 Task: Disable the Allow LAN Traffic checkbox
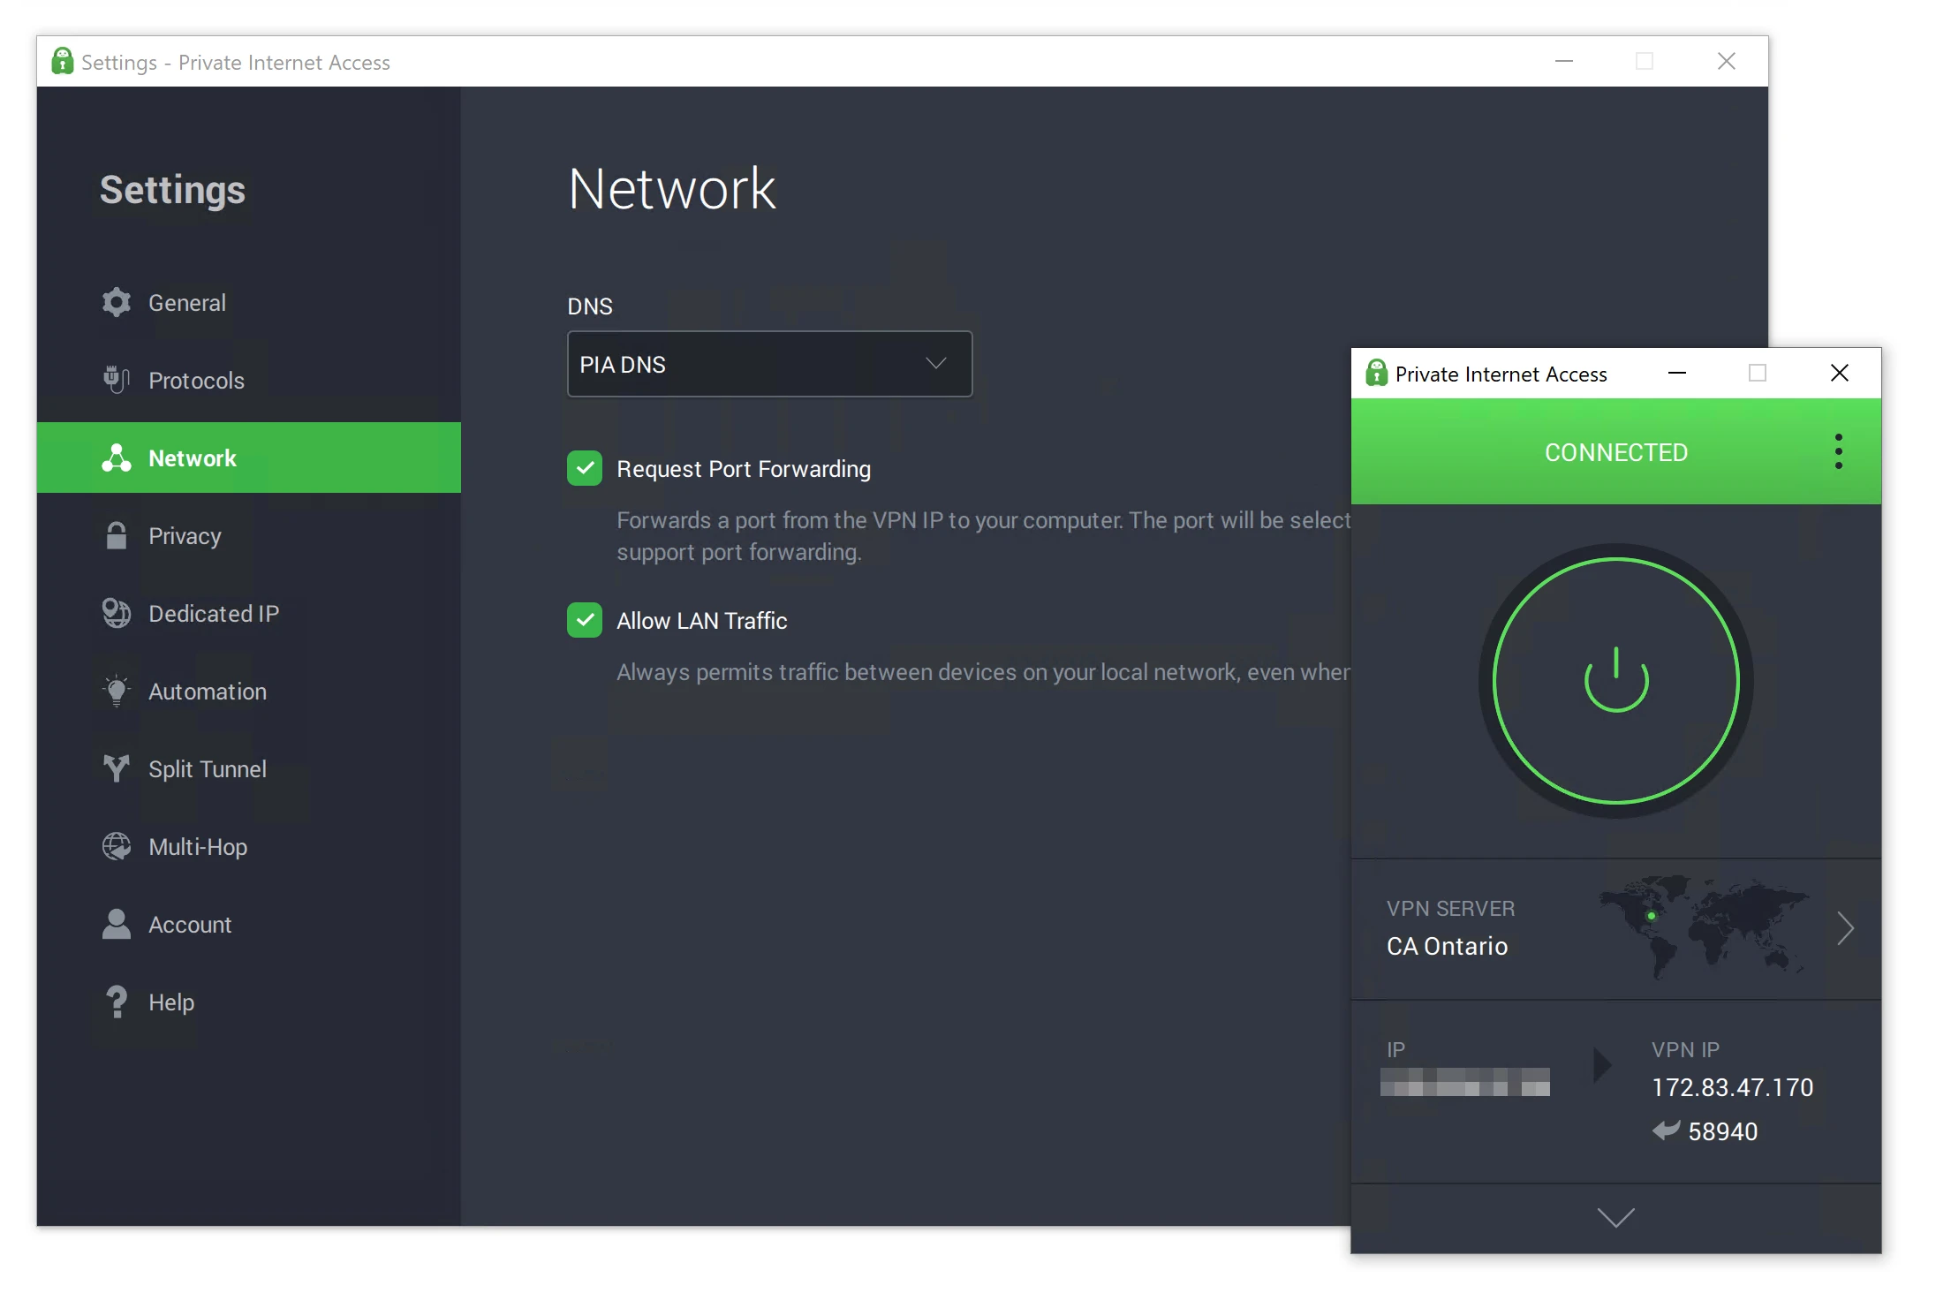pyautogui.click(x=583, y=619)
